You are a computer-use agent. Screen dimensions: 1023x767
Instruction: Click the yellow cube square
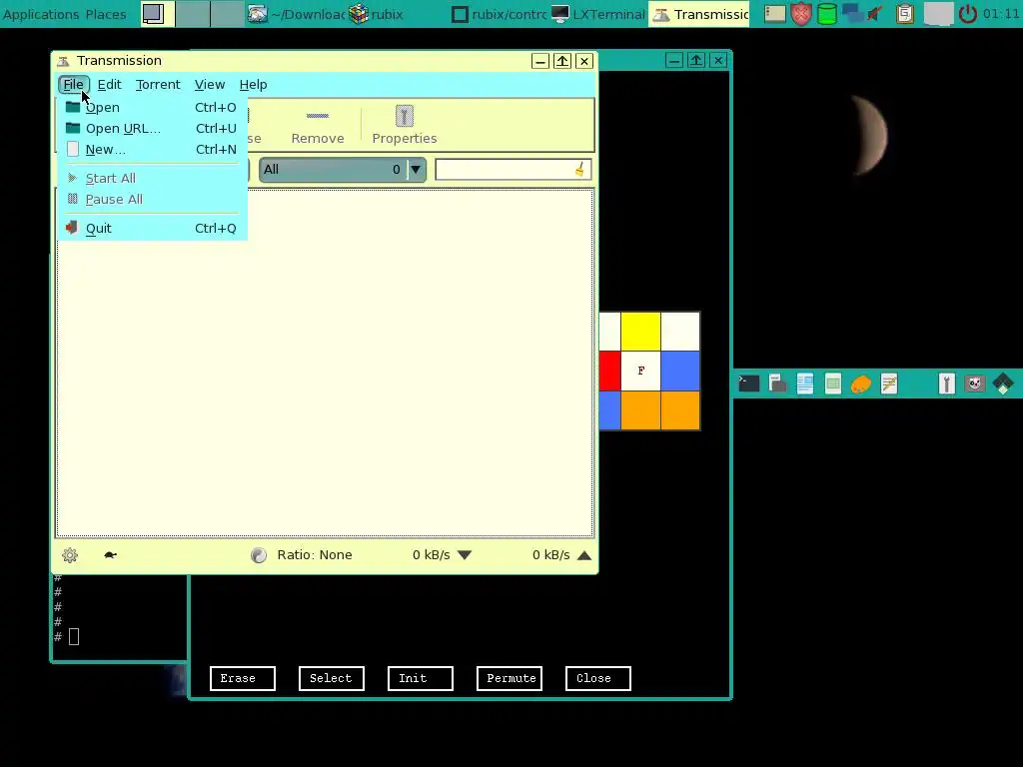click(640, 332)
